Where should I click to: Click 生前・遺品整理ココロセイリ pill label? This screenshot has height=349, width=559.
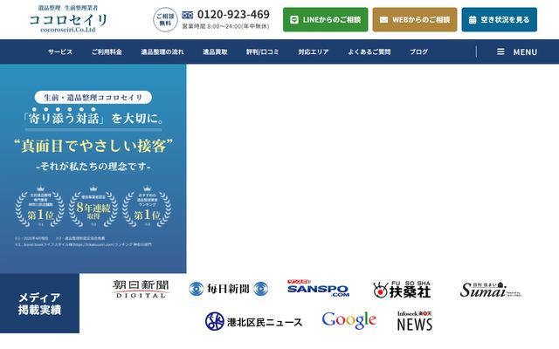[x=93, y=97]
